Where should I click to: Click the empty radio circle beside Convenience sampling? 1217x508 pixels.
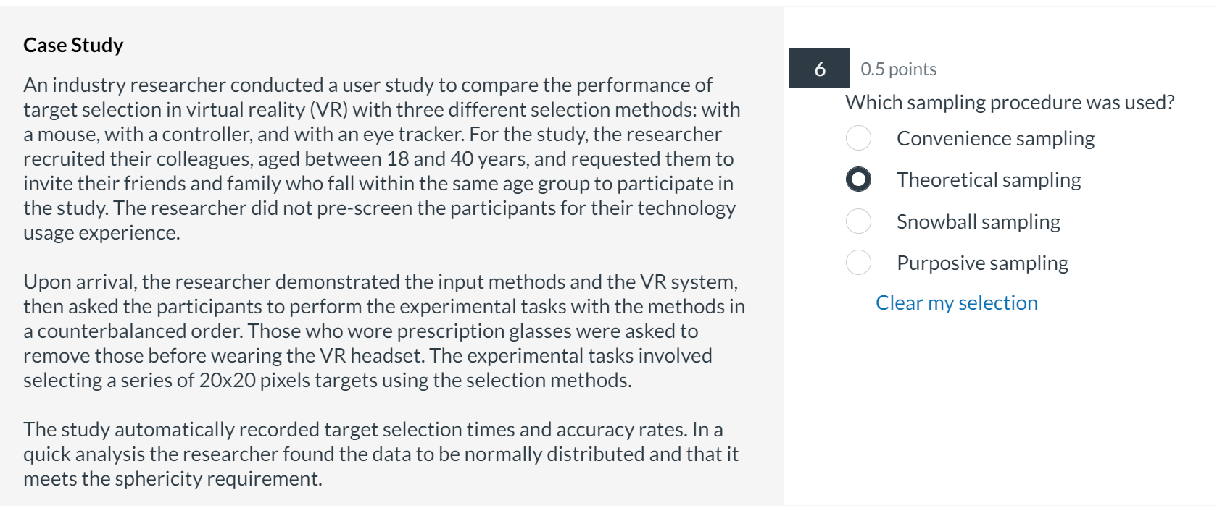(x=858, y=137)
